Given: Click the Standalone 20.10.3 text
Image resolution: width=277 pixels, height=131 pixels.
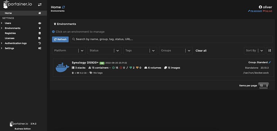Looking at the screenshot, I should (257, 68).
